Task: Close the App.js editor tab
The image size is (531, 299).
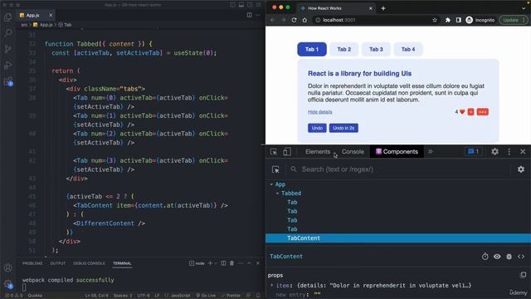Action: pyautogui.click(x=51, y=15)
